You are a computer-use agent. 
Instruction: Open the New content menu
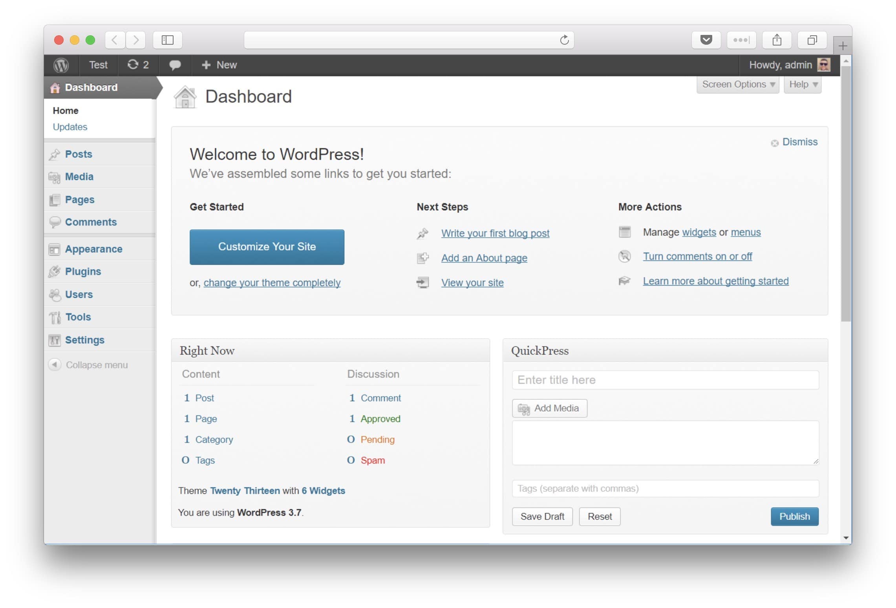(x=219, y=65)
